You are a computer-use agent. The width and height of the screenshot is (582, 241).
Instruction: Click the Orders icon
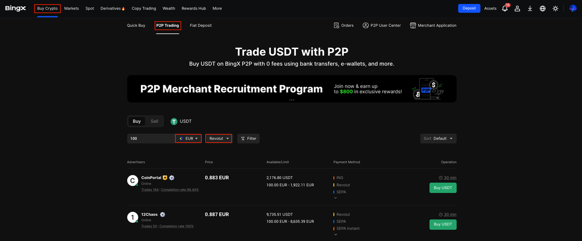pos(336,25)
